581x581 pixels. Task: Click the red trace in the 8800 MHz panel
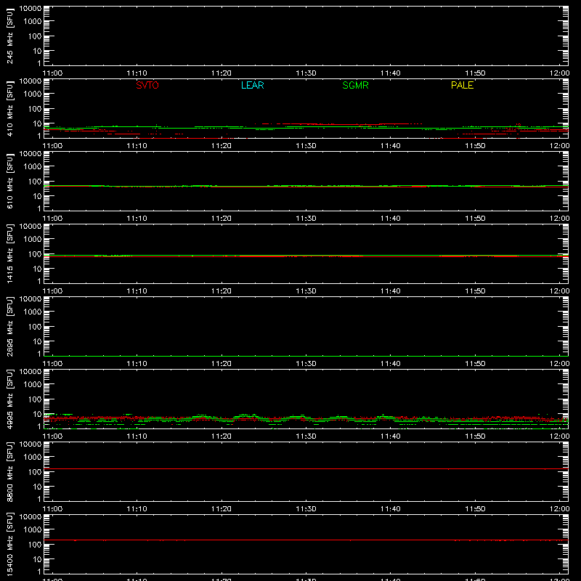306,468
